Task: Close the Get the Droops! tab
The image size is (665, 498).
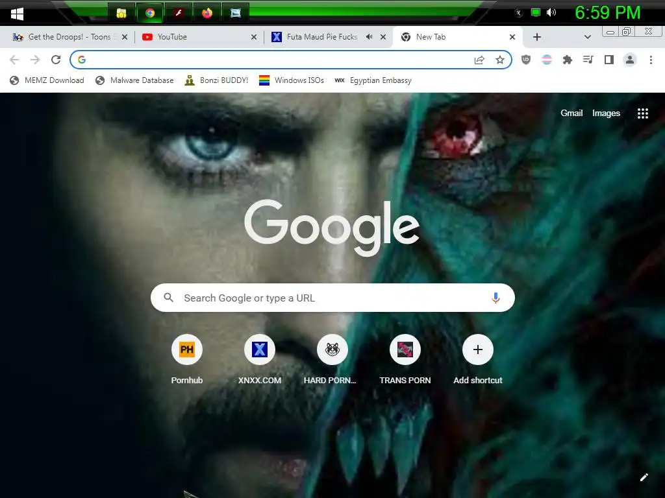Action: pyautogui.click(x=125, y=37)
